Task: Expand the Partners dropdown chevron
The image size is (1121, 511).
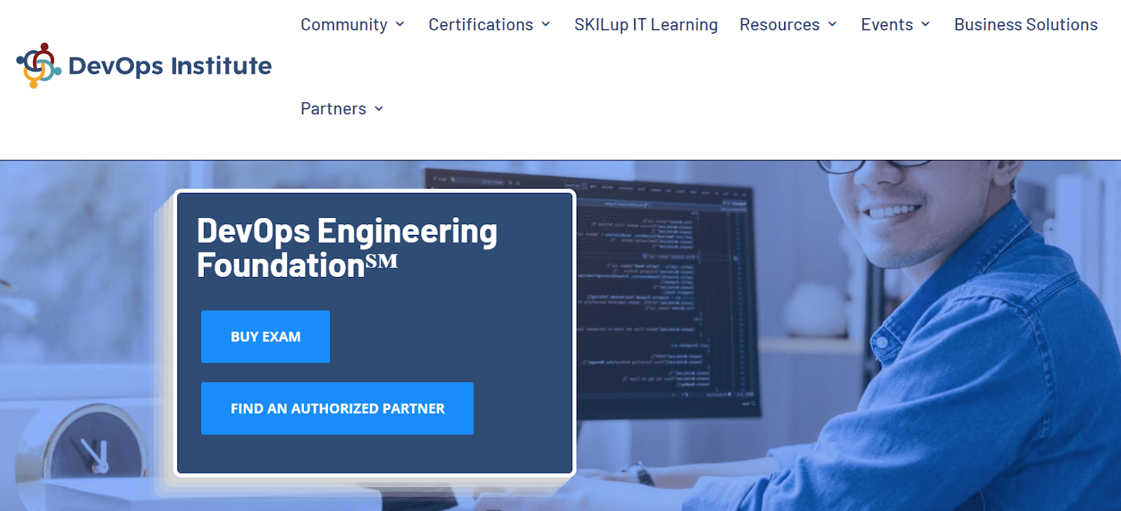Action: coord(379,109)
